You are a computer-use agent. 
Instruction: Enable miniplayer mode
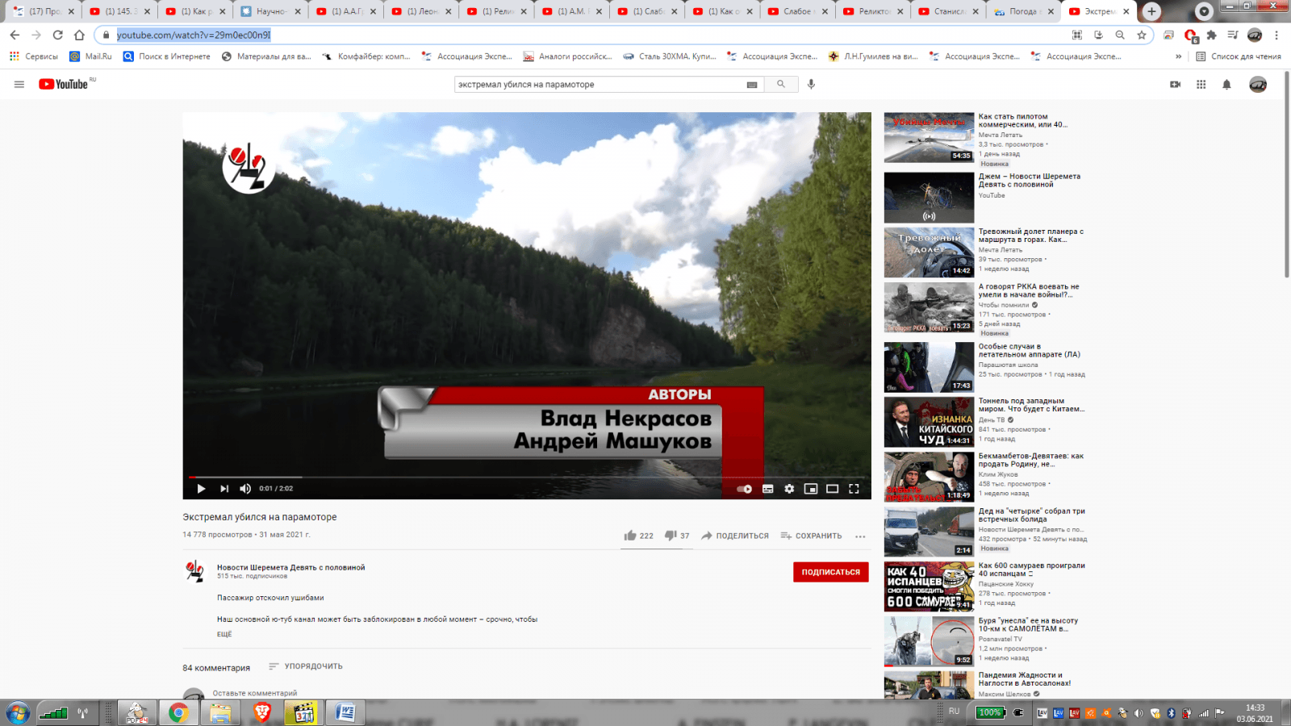click(811, 489)
